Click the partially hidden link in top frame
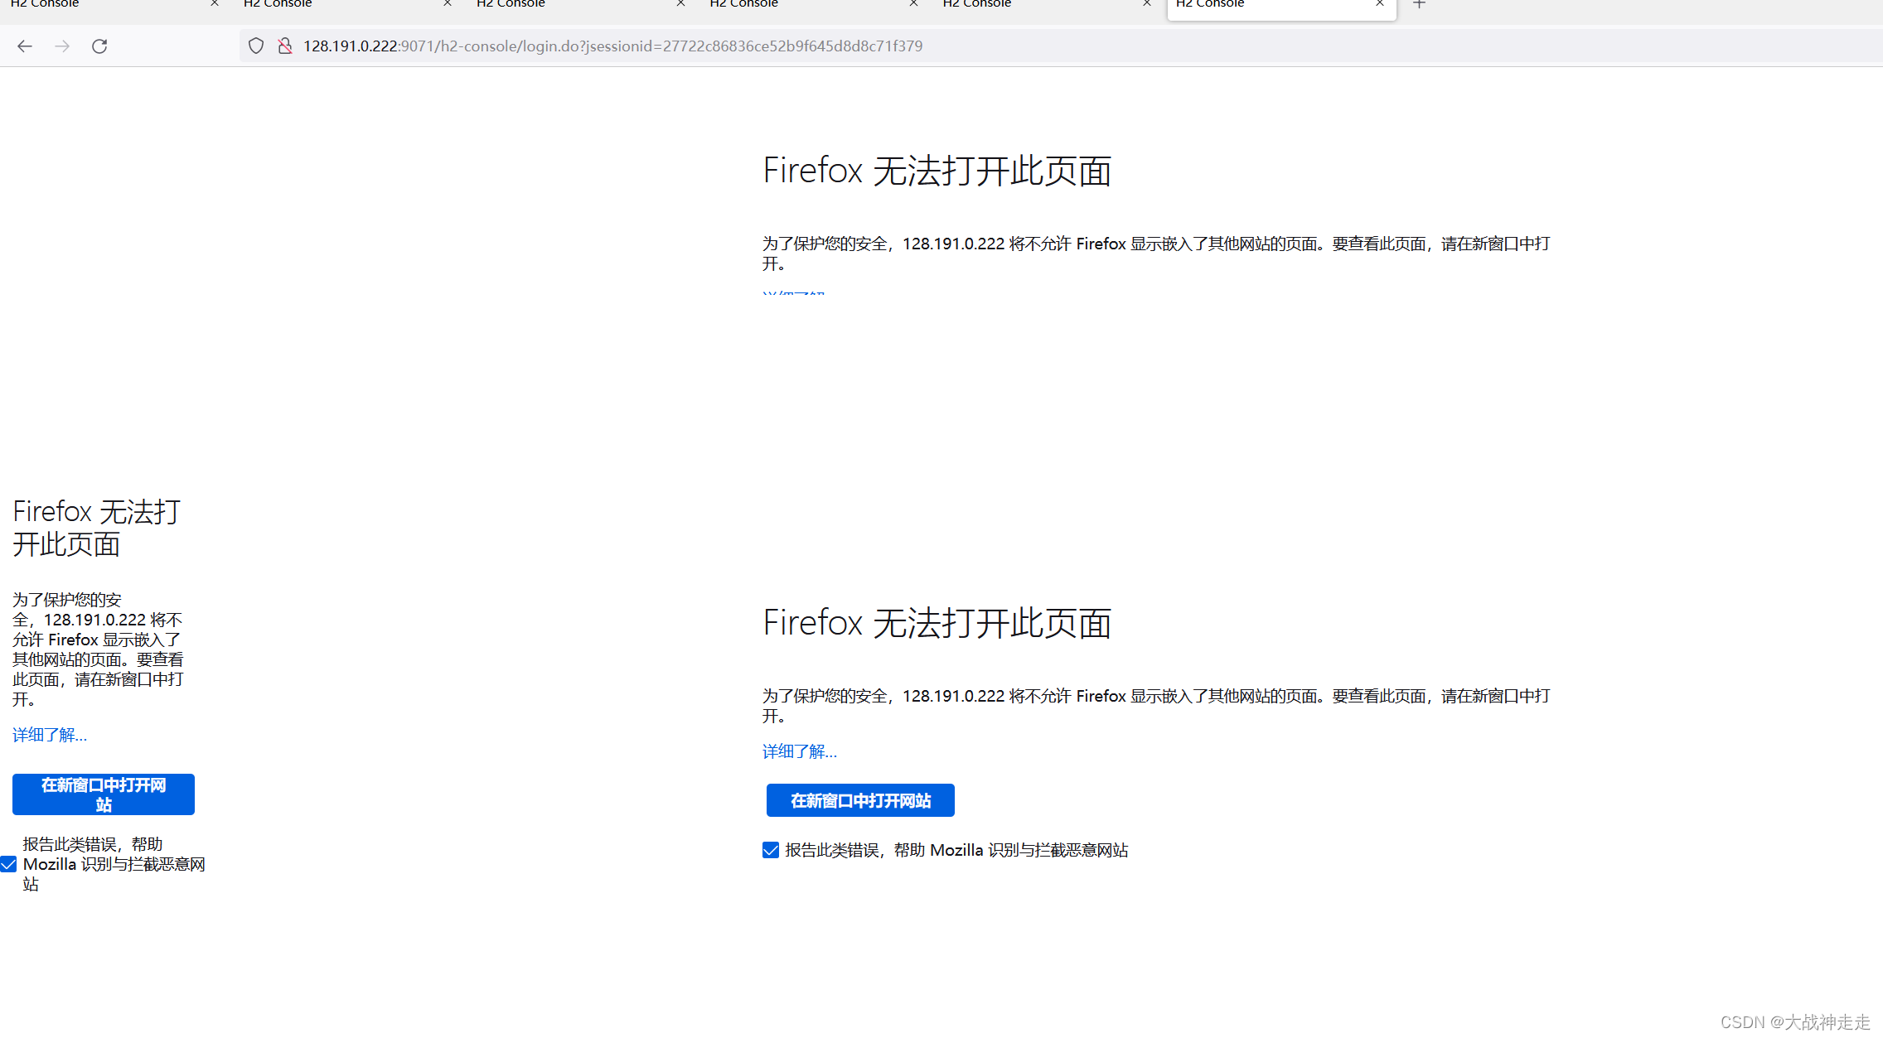Image resolution: width=1883 pixels, height=1038 pixels. point(793,292)
